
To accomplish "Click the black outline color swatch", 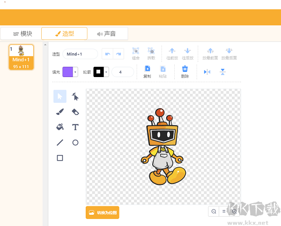I will tap(98, 72).
